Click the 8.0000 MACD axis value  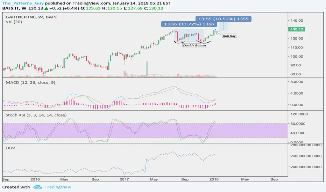(297, 82)
